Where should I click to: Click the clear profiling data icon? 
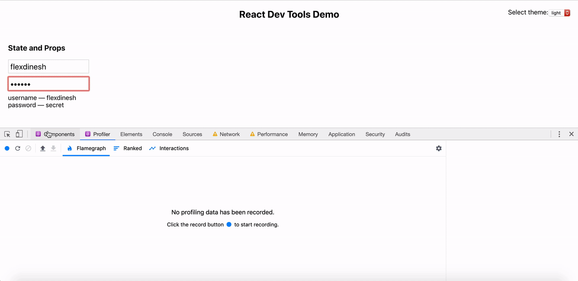tap(28, 148)
